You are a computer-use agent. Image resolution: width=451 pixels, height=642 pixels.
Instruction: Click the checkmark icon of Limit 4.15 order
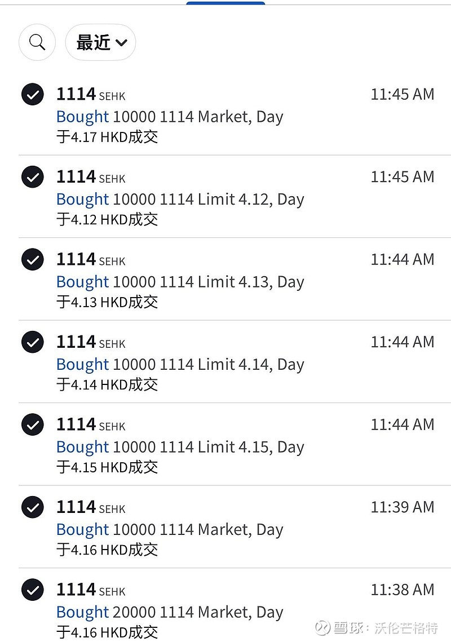pos(33,425)
